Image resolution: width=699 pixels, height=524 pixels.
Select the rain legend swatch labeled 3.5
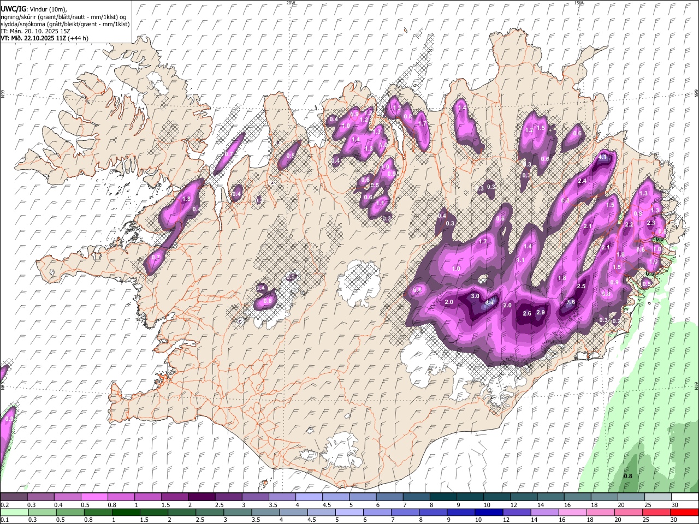pos(265,512)
